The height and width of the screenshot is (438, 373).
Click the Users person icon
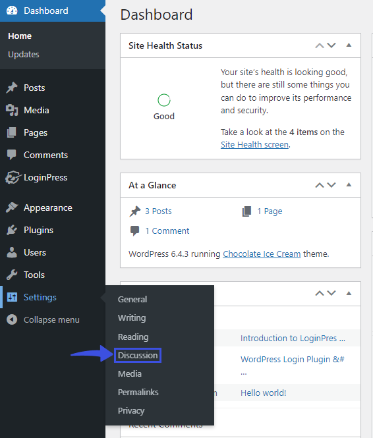click(x=12, y=252)
